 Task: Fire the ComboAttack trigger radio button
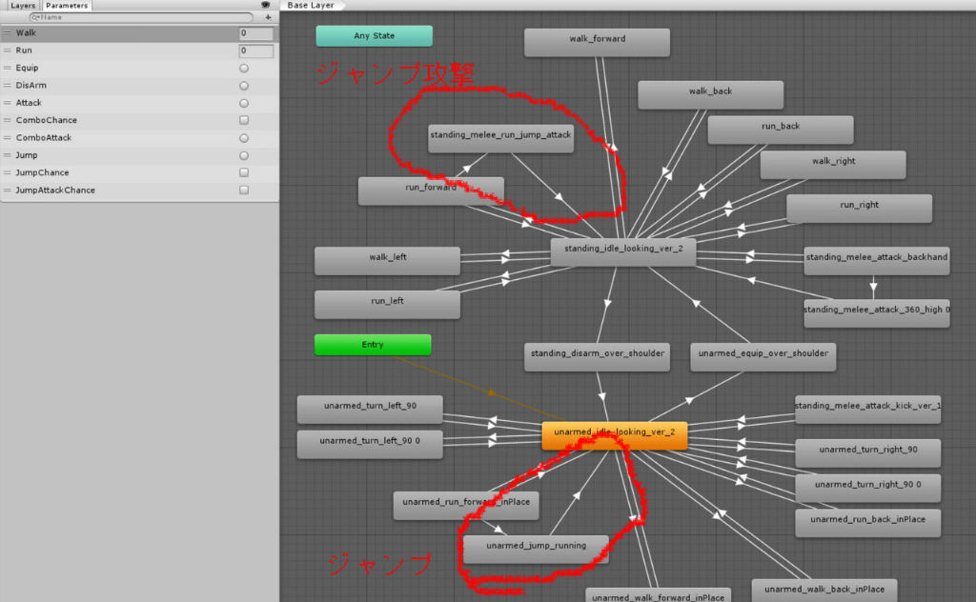coord(244,138)
